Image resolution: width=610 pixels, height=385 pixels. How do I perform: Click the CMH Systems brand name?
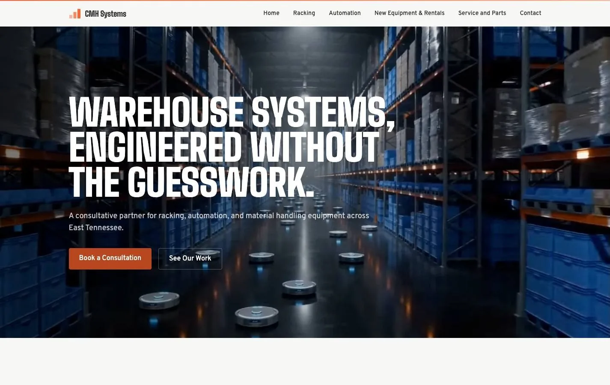[105, 14]
